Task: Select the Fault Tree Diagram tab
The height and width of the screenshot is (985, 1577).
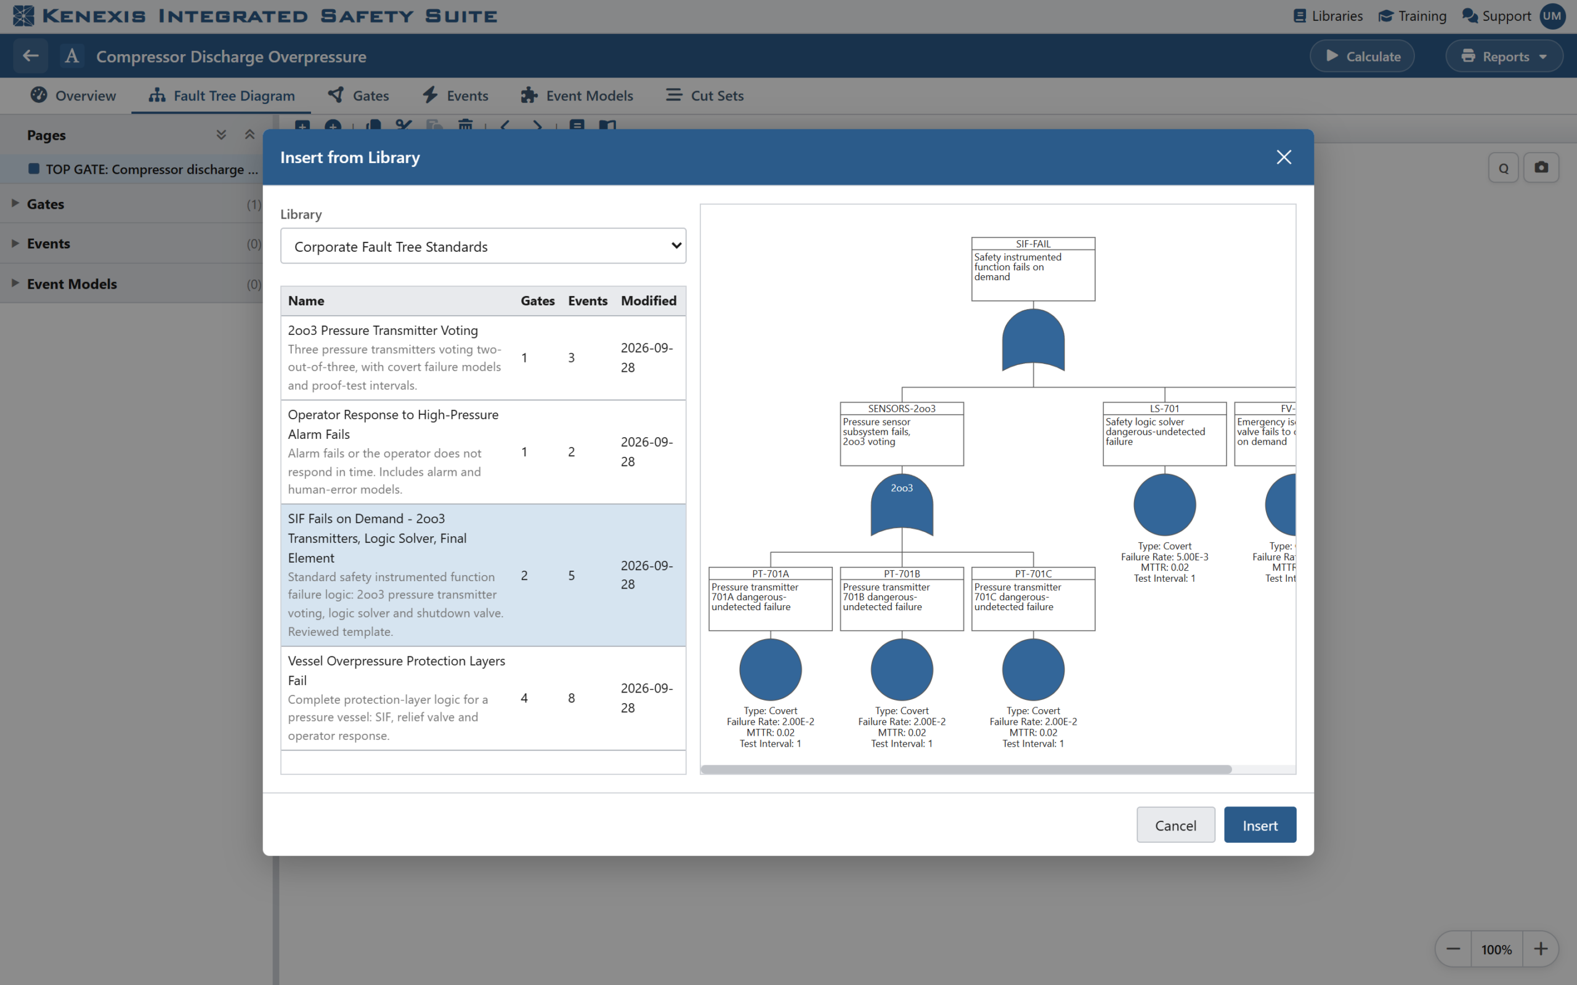Action: click(x=221, y=95)
